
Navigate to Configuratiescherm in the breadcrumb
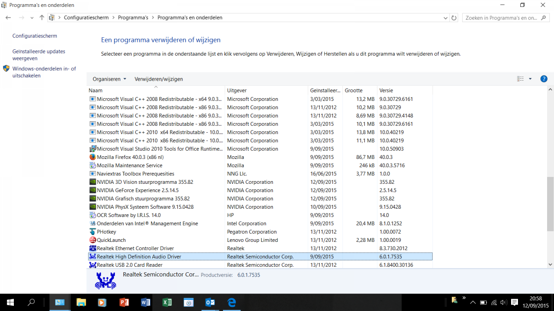[86, 18]
